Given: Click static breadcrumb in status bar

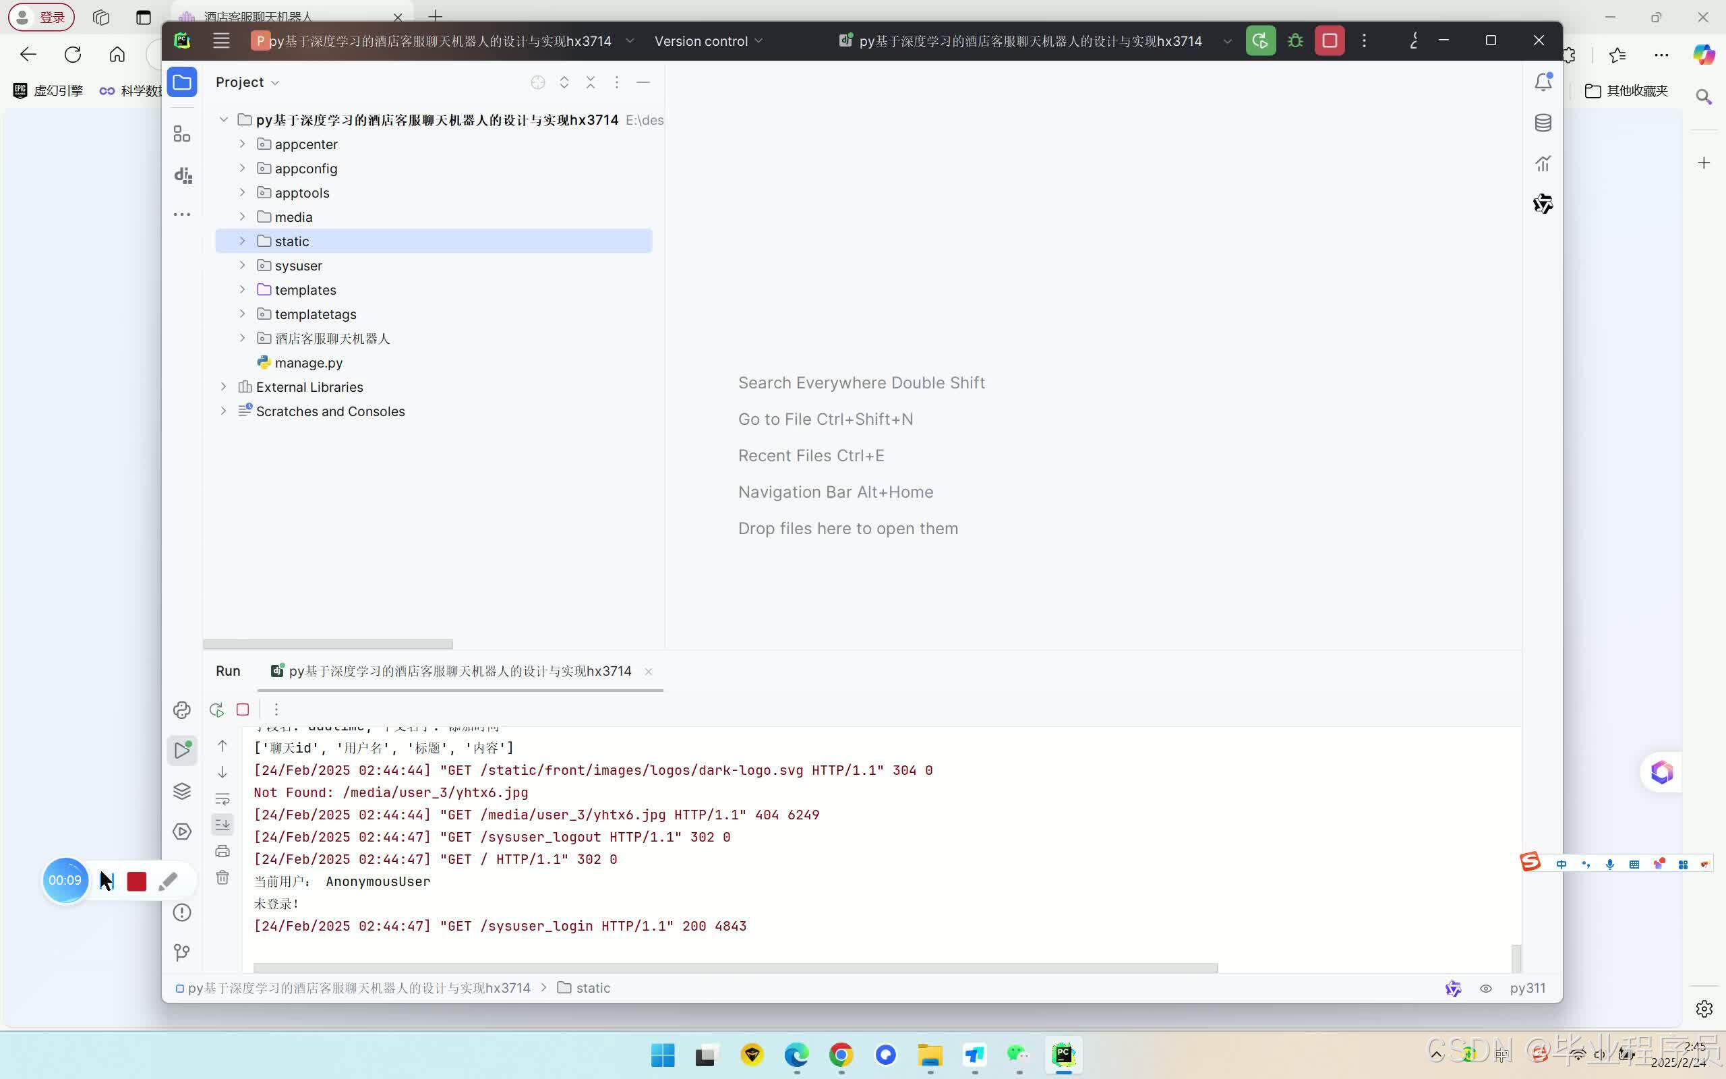Looking at the screenshot, I should (x=592, y=988).
